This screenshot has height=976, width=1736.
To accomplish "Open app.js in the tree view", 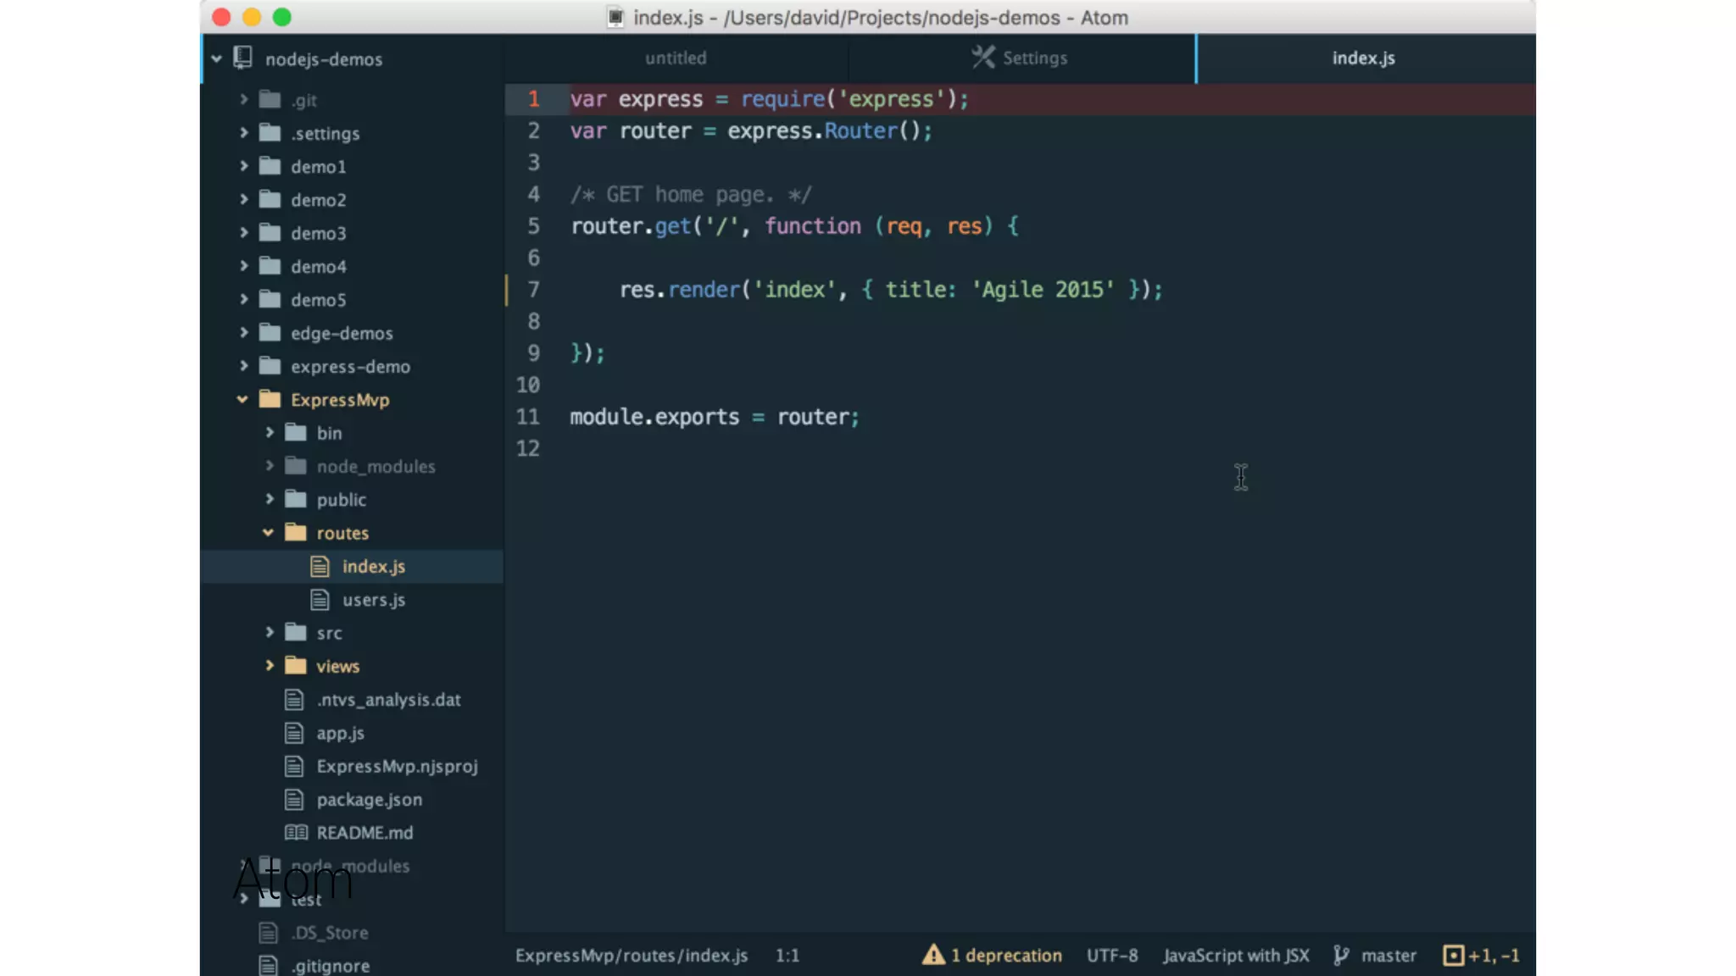I will coord(340,733).
